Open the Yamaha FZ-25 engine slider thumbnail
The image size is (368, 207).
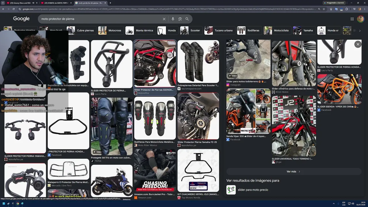click(x=198, y=116)
